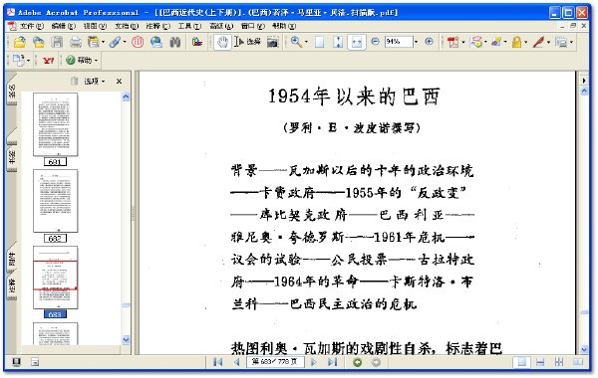Screen dimensions: 598x378
Task: Expand the 帮助 help dropdown arrow
Action: [x=96, y=61]
